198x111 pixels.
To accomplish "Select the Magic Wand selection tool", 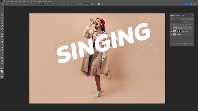I will pyautogui.click(x=2, y=18).
